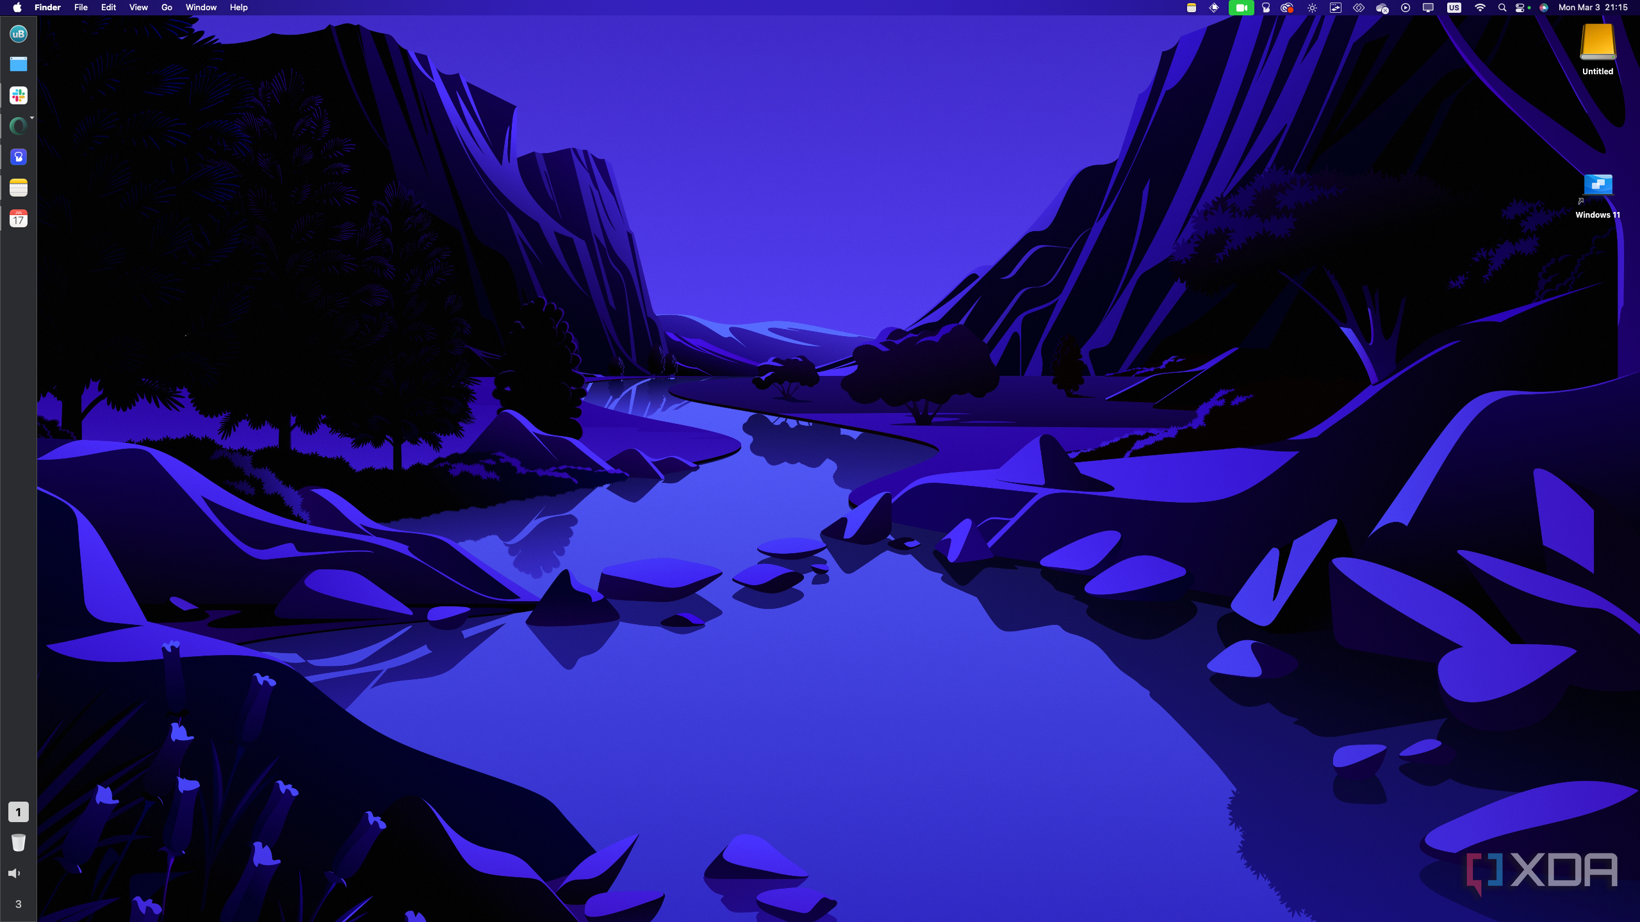Viewport: 1640px width, 922px height.
Task: Open the Now Playing play-circle icon
Action: point(1406,8)
